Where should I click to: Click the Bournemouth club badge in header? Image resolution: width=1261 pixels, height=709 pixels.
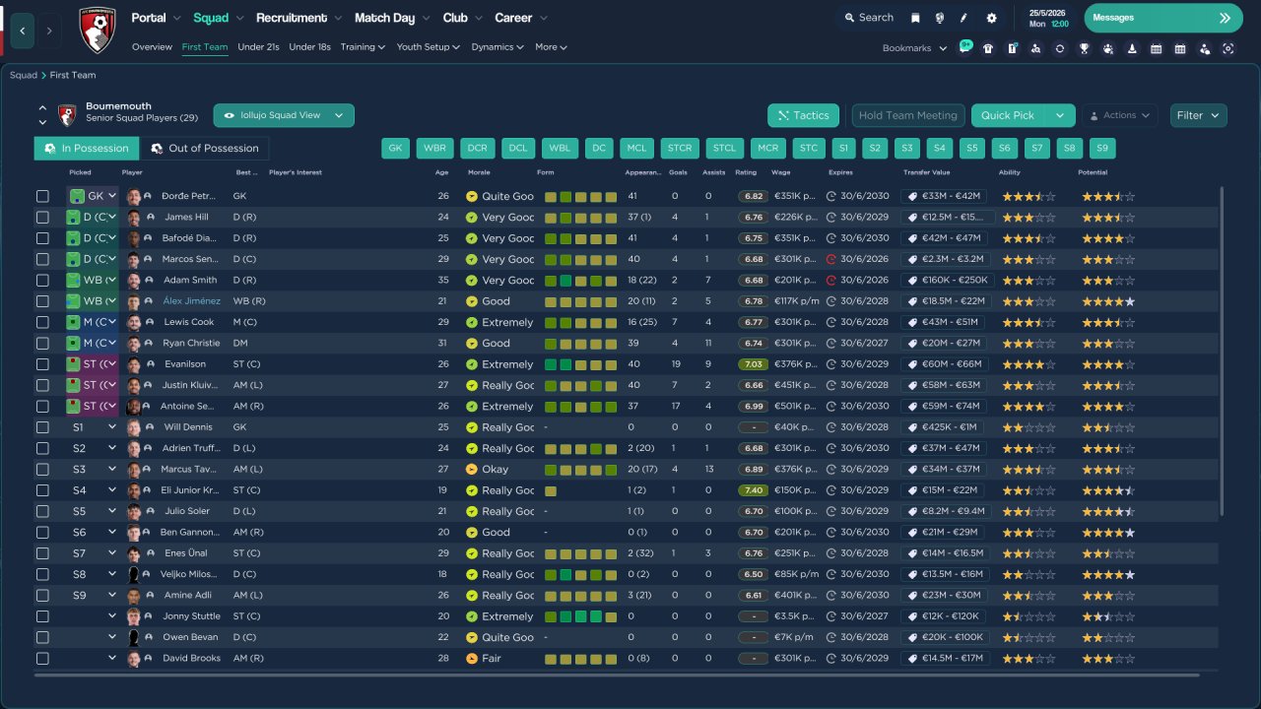point(97,31)
